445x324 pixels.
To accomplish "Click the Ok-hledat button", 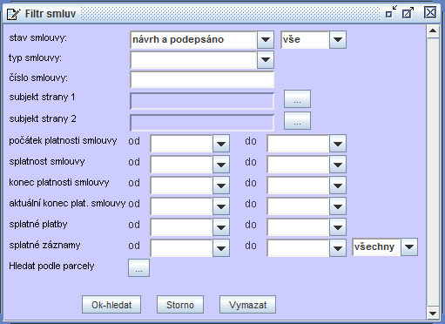I will (x=111, y=305).
